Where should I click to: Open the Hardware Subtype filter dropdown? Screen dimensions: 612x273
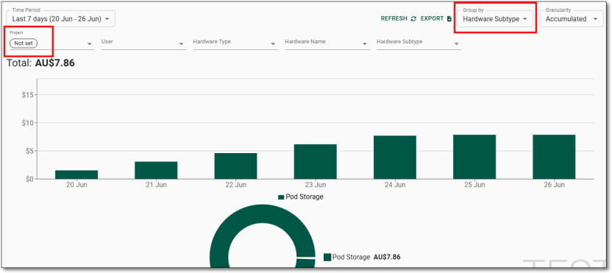click(419, 43)
